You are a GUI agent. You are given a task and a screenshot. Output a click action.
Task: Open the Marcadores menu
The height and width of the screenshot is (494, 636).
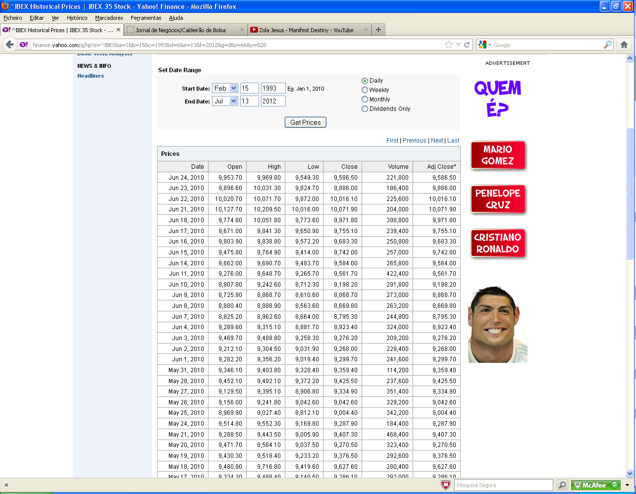(109, 18)
